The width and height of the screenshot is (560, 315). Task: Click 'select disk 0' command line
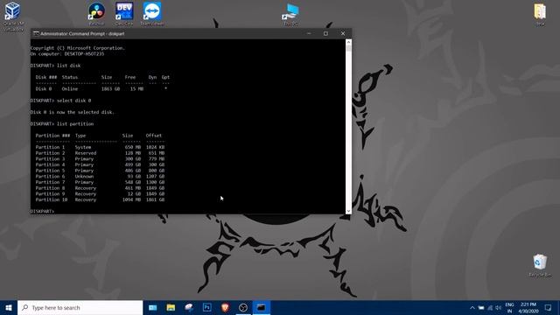pos(60,101)
